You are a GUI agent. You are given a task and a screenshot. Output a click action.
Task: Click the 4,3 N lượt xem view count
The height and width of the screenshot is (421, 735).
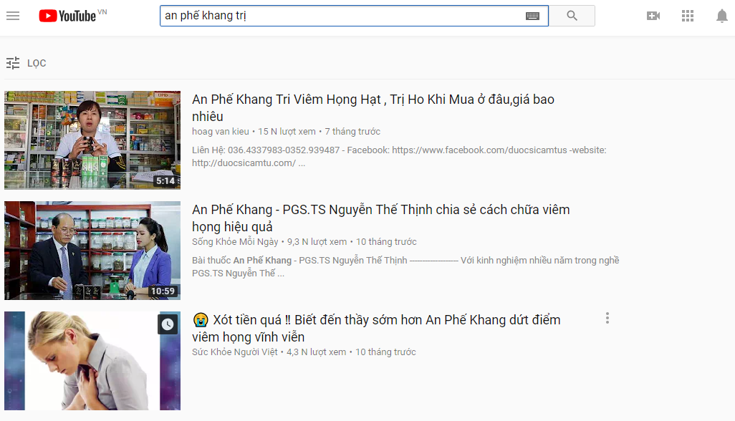coord(317,352)
